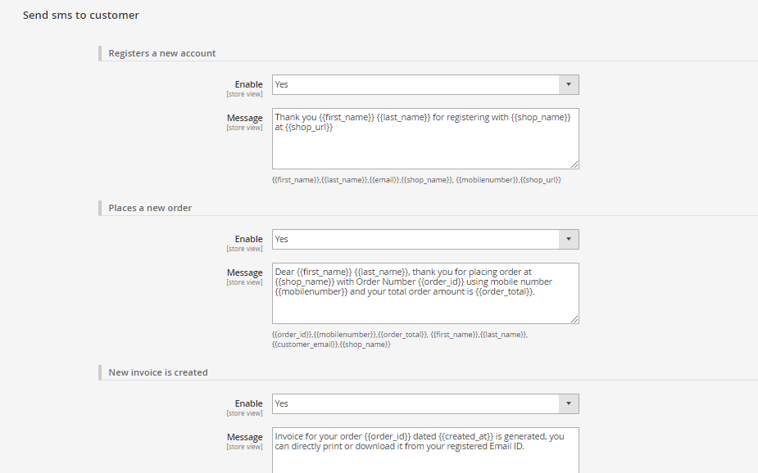The width and height of the screenshot is (758, 473).
Task: Click the registration Message text area
Action: click(424, 143)
